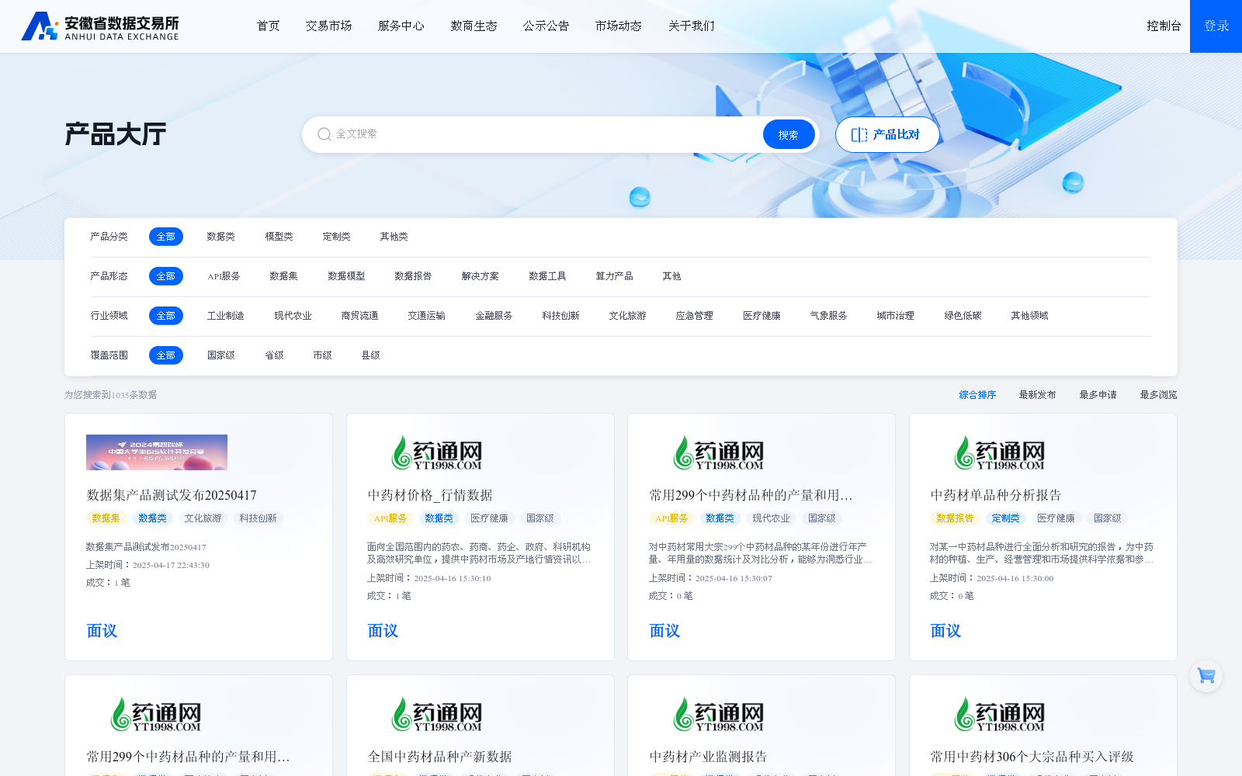Select 全部 in 产品分类 row

[166, 237]
